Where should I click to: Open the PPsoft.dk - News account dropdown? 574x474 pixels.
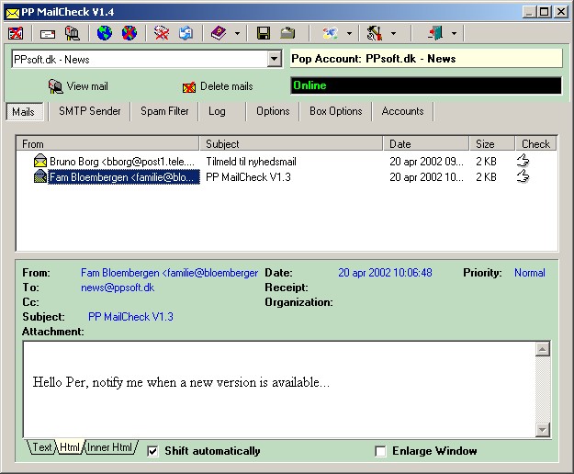click(x=274, y=59)
